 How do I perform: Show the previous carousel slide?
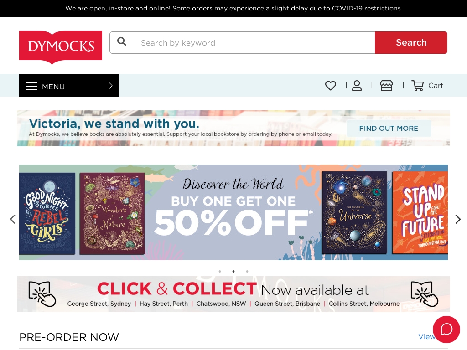point(12,219)
